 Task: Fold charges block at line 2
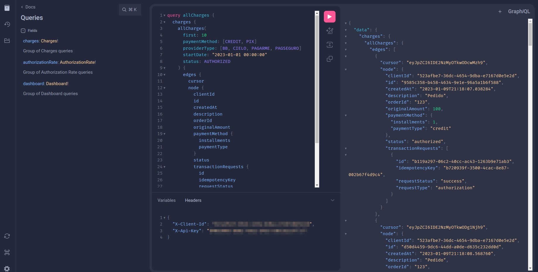coord(164,22)
